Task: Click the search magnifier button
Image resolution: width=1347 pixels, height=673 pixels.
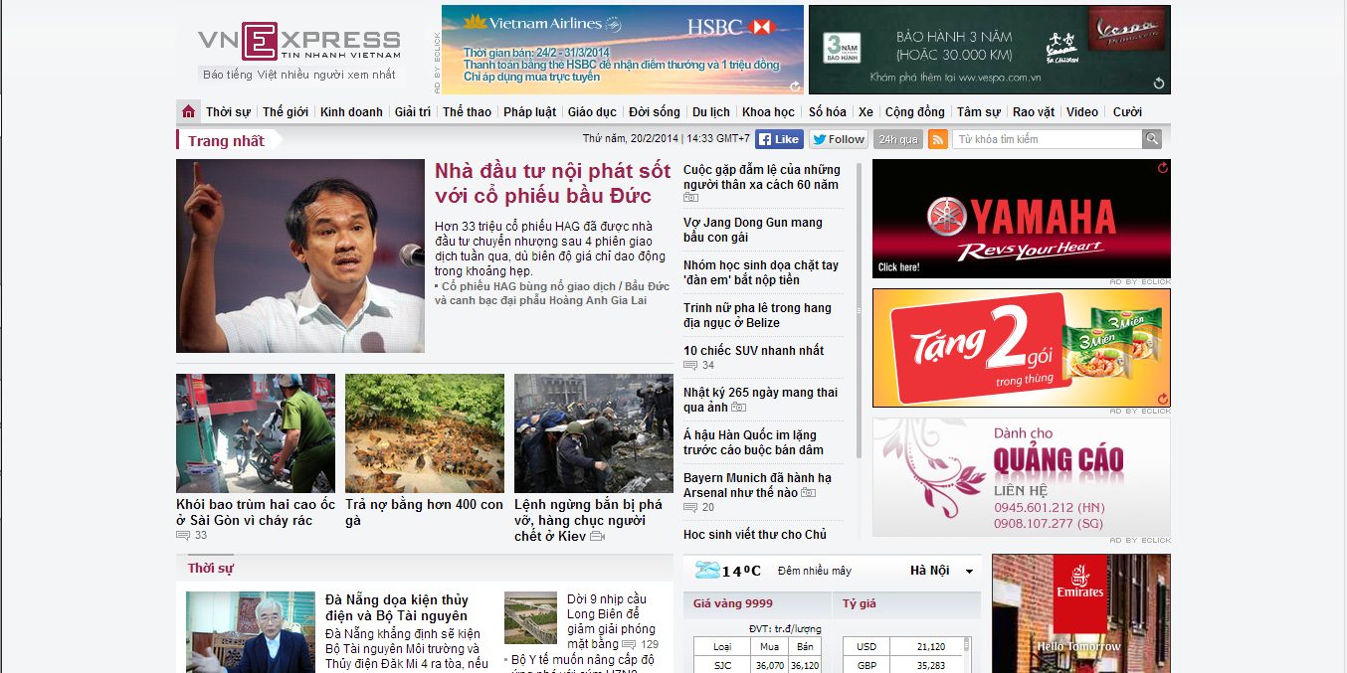Action: (x=1152, y=139)
